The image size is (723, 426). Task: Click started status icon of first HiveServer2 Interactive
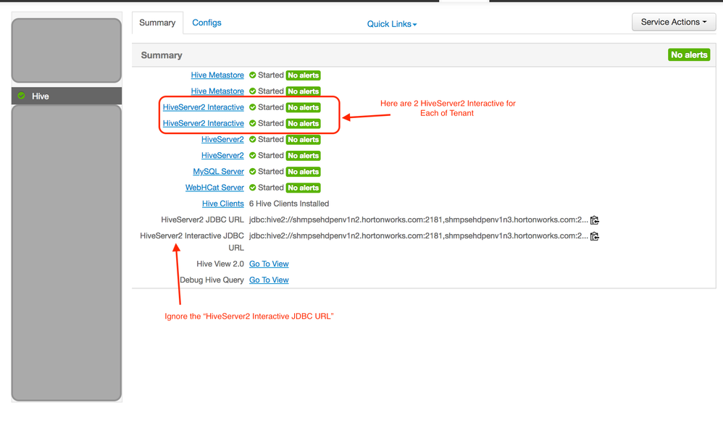253,107
